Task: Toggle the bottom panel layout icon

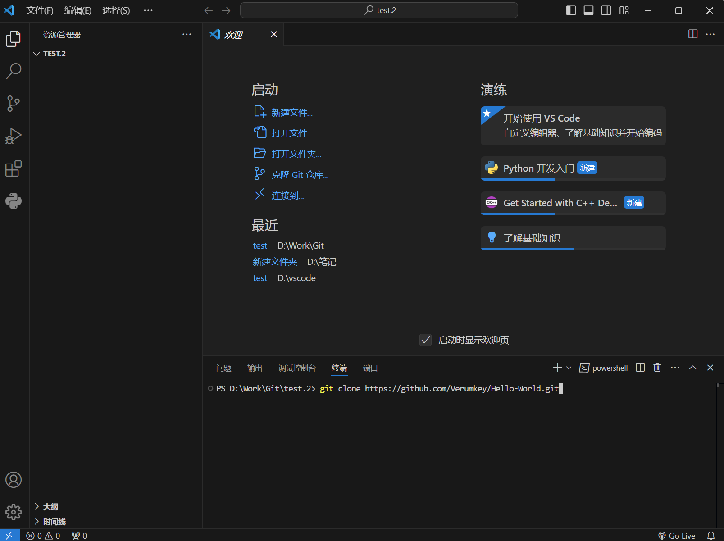Action: pyautogui.click(x=588, y=10)
